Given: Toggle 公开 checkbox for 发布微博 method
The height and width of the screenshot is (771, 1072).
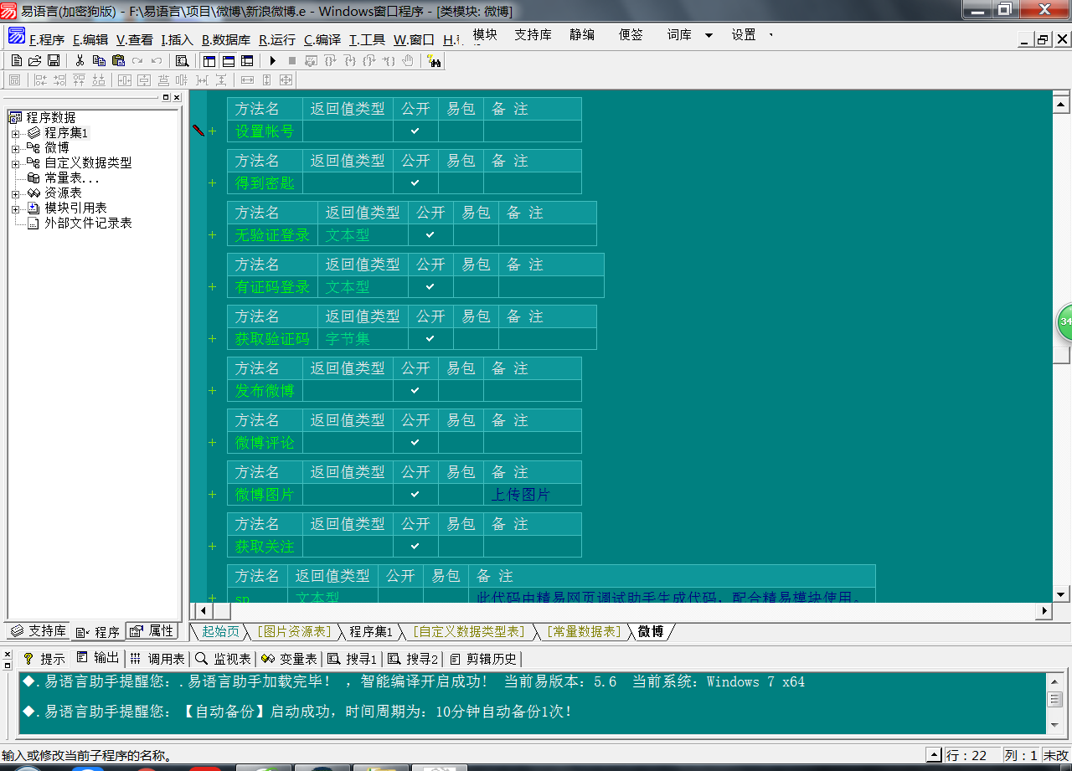Looking at the screenshot, I should point(415,391).
